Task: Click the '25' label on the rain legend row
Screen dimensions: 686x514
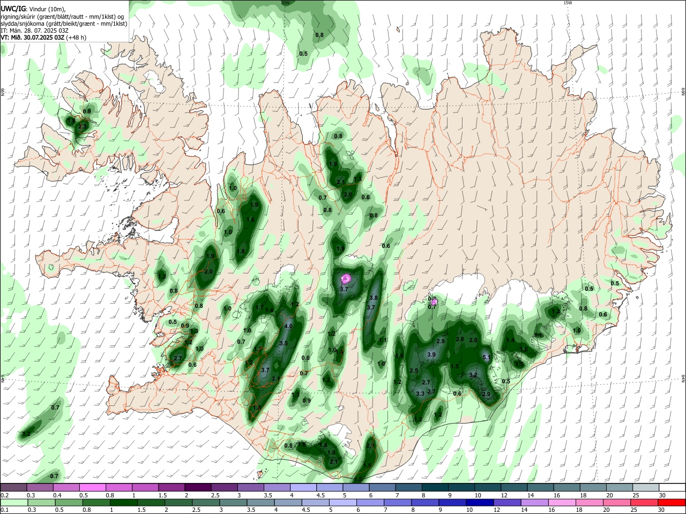Action: 635,510
